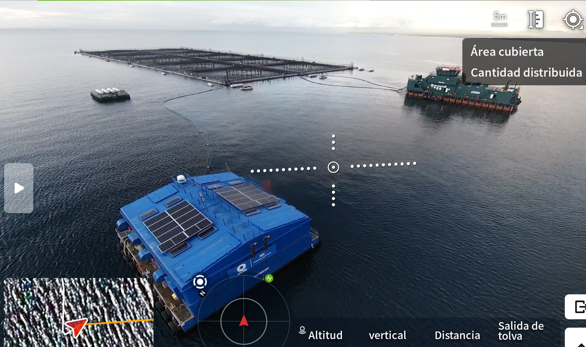
Task: Open the ruler measurement tool
Action: [535, 19]
